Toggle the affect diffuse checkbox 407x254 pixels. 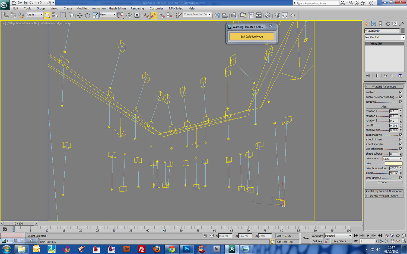click(401, 139)
